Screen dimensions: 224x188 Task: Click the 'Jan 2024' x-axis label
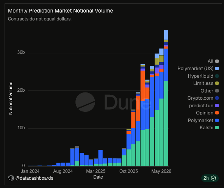[30, 171]
